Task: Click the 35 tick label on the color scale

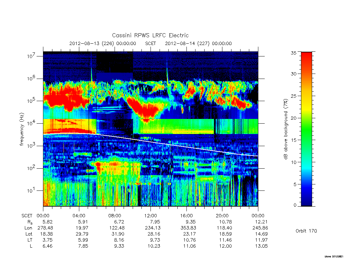Action: point(294,53)
